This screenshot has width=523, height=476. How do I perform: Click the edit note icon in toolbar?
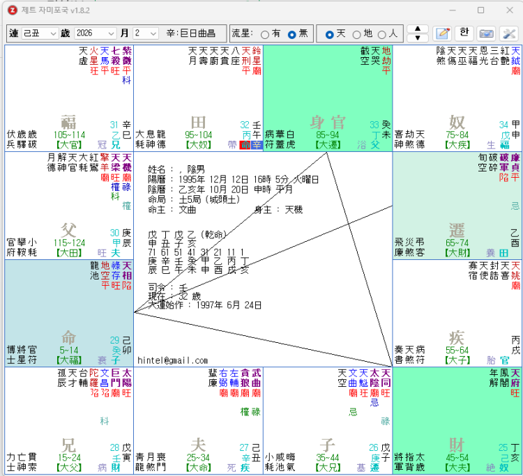442,33
